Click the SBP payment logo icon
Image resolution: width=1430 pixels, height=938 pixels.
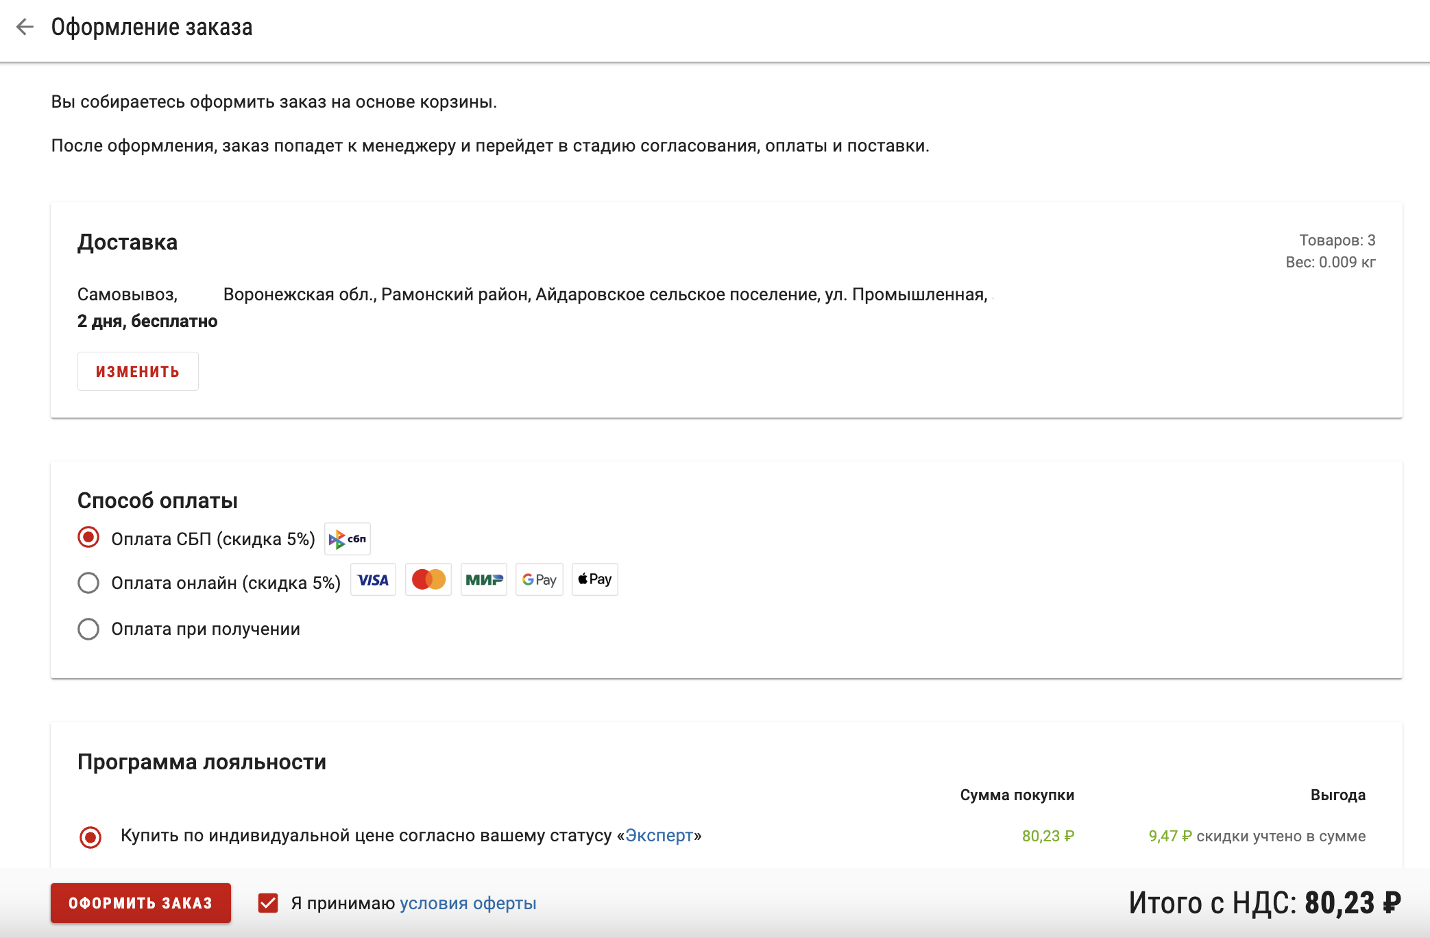point(348,539)
